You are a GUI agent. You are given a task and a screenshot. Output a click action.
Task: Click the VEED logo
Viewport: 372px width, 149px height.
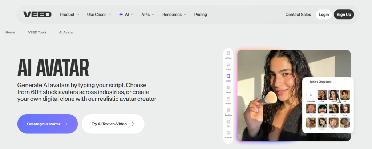click(x=37, y=15)
